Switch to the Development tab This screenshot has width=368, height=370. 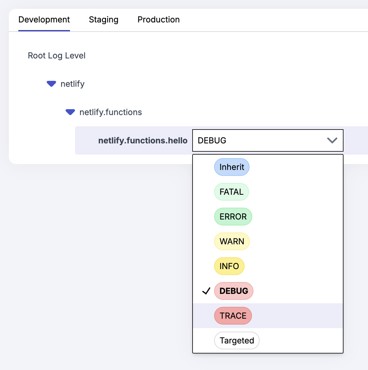[44, 20]
